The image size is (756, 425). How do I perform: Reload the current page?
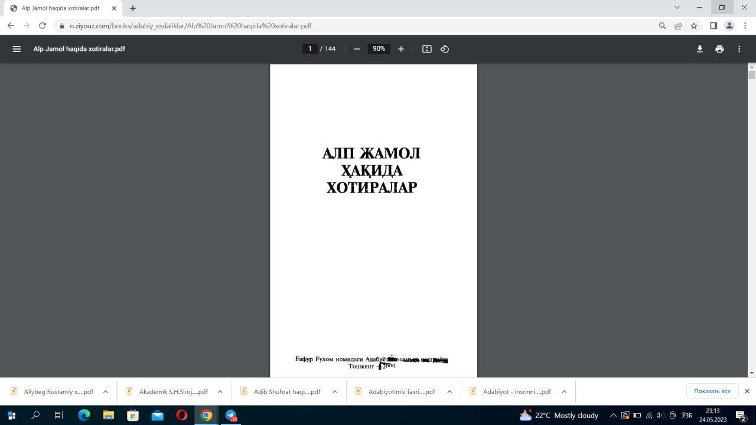43,26
